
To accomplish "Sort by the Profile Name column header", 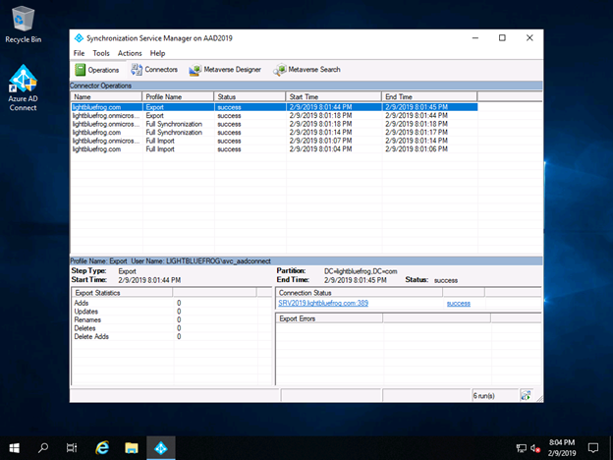I will click(x=178, y=96).
